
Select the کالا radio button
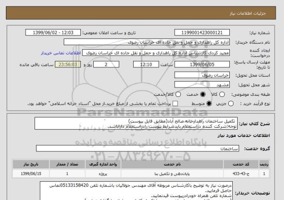click(x=222, y=94)
